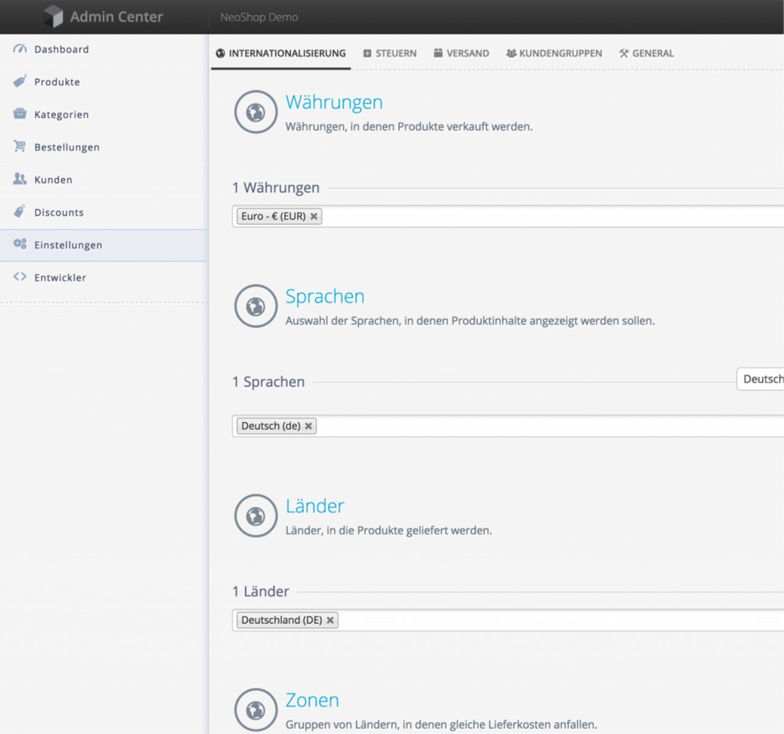This screenshot has height=734, width=784.
Task: Click inside the Währungen input field
Action: (x=551, y=216)
